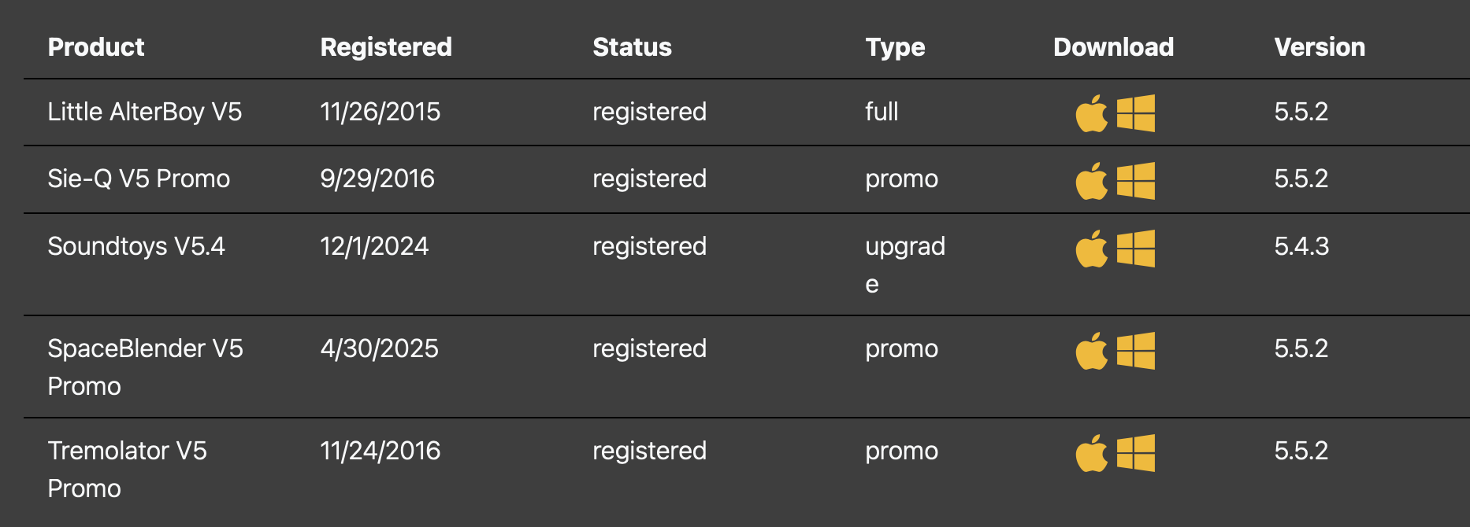Viewport: 1470px width, 527px height.
Task: Click the Soundtoys V5.4 product name
Action: [136, 246]
